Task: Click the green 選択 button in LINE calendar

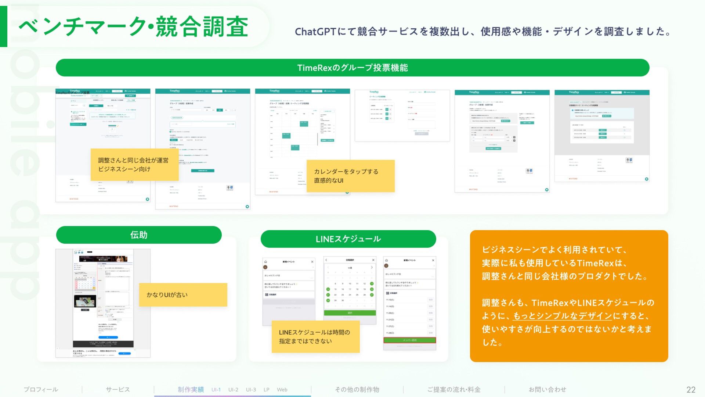Action: click(350, 313)
